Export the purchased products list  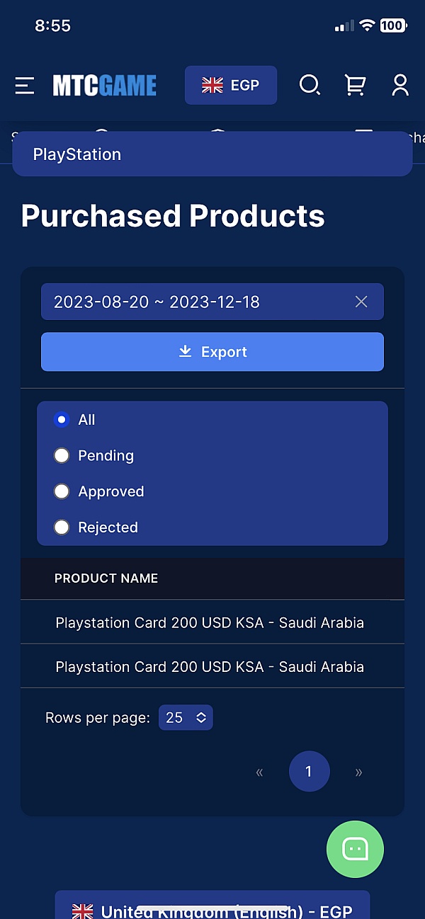(x=212, y=352)
